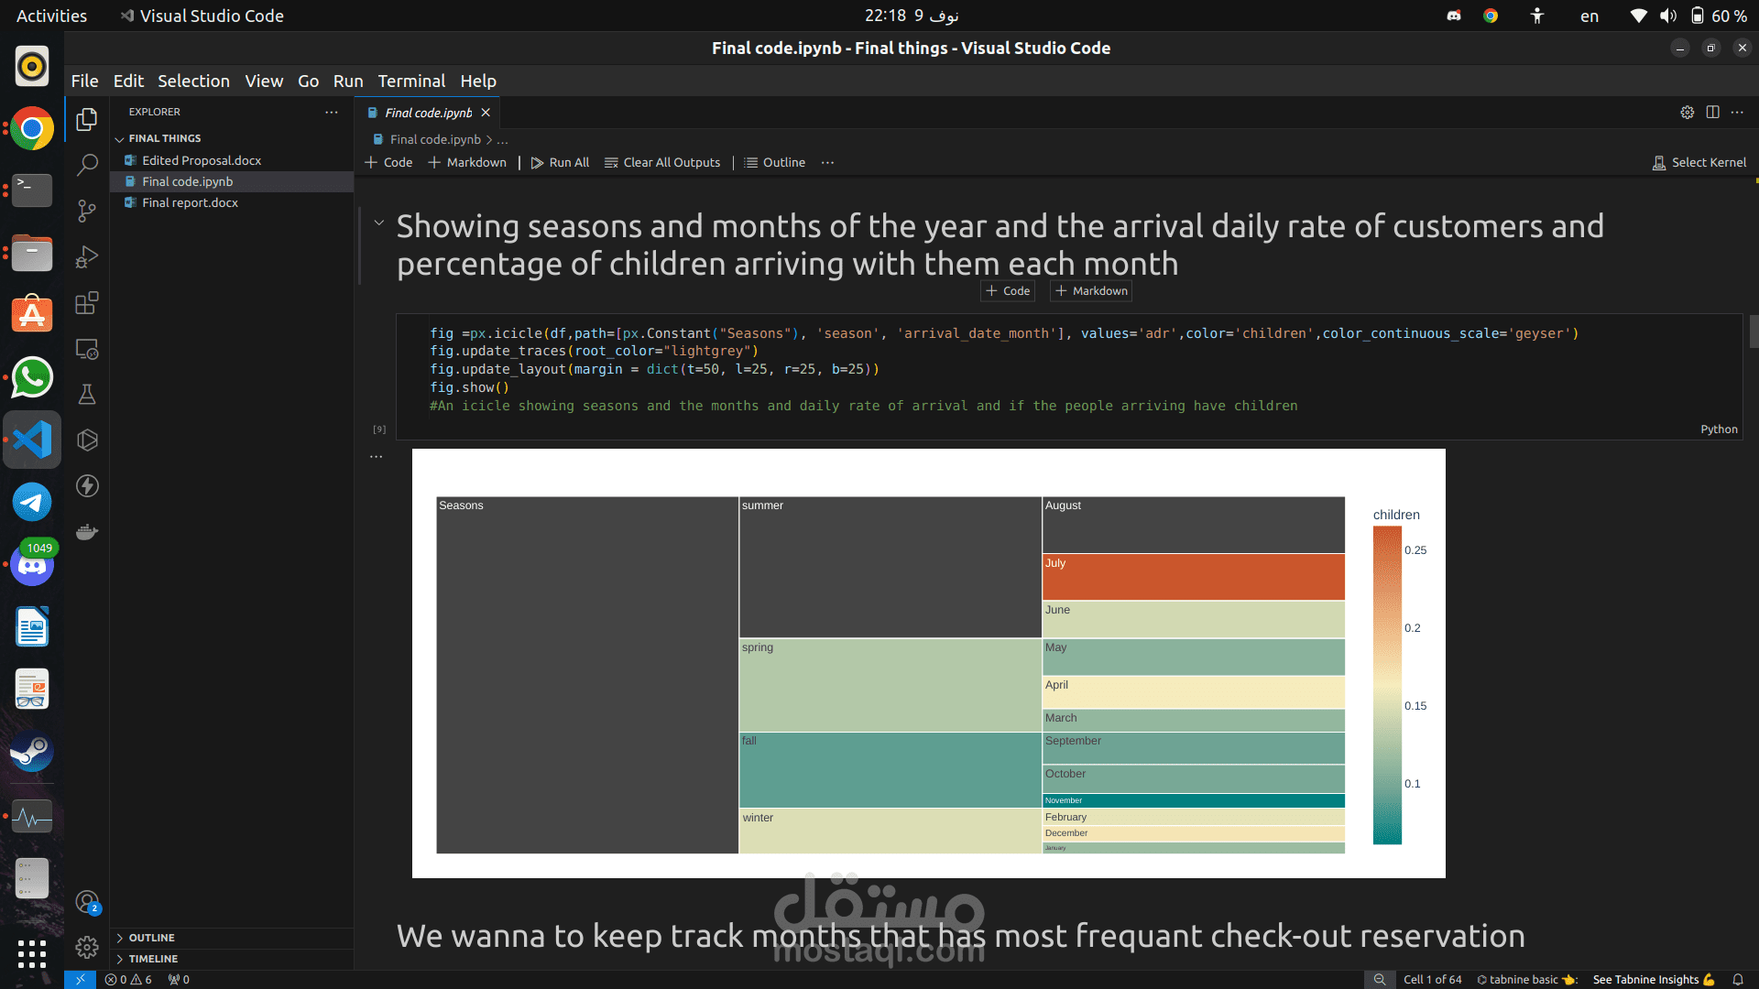Click Select Kernel button
Viewport: 1759px width, 989px height.
[x=1699, y=162]
